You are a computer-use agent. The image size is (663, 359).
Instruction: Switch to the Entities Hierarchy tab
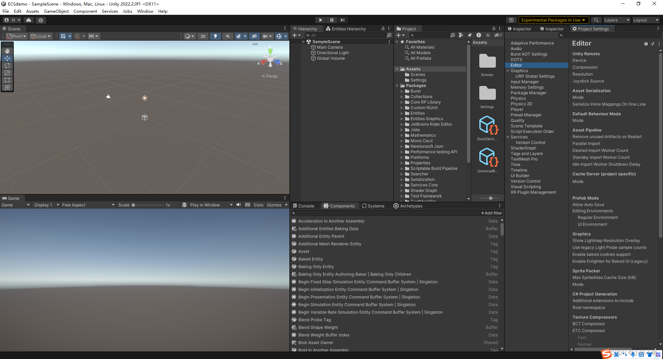click(x=346, y=29)
